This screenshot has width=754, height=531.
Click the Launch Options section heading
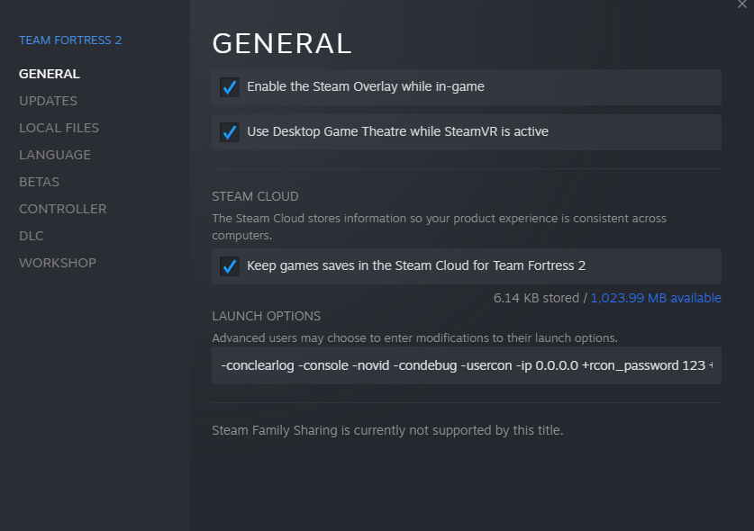[x=266, y=316]
